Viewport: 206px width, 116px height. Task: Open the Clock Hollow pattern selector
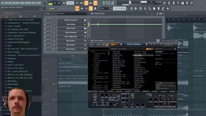tap(119, 8)
